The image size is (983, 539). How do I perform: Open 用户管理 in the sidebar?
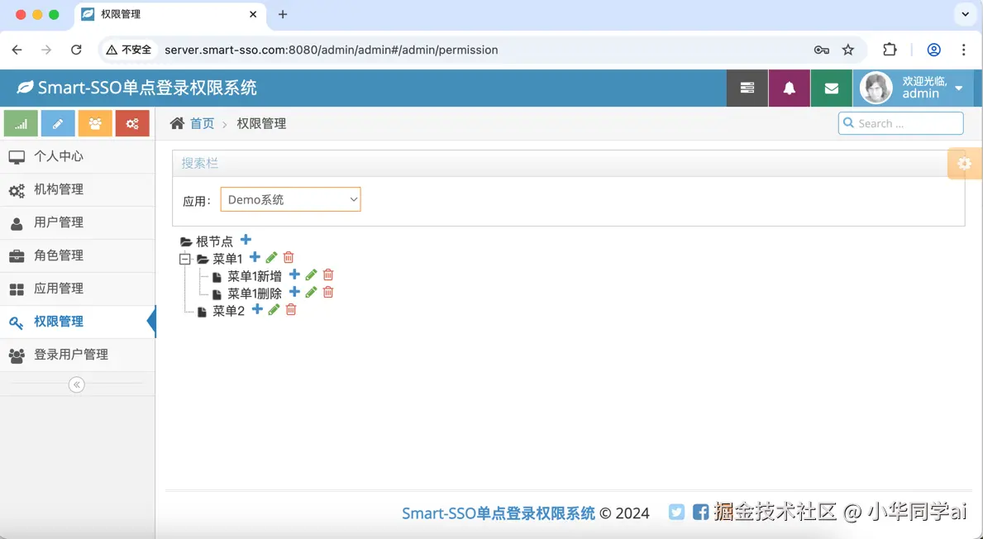pos(78,222)
